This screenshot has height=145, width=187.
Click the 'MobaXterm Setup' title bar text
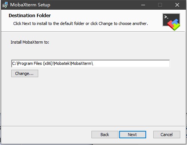(x=30, y=5)
